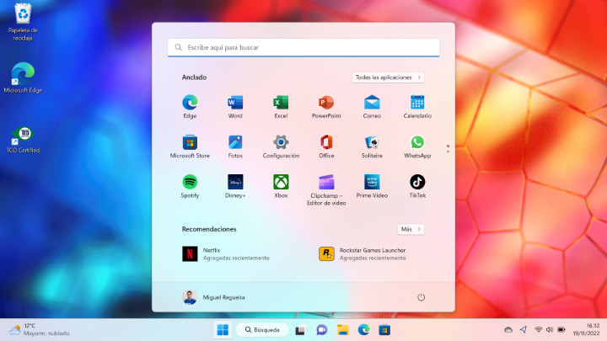Launch Edge from the taskbar
The image size is (607, 341).
pyautogui.click(x=363, y=330)
